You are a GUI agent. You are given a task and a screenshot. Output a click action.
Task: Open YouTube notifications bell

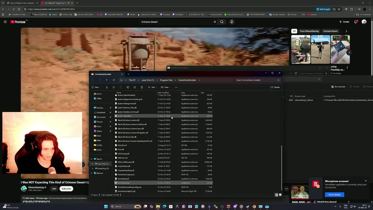pos(356,22)
